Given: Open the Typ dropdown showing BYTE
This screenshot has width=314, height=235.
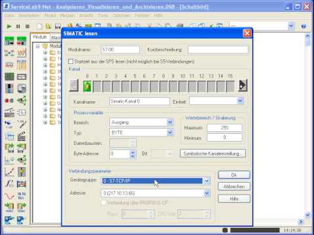Looking at the screenshot, I should (170, 133).
